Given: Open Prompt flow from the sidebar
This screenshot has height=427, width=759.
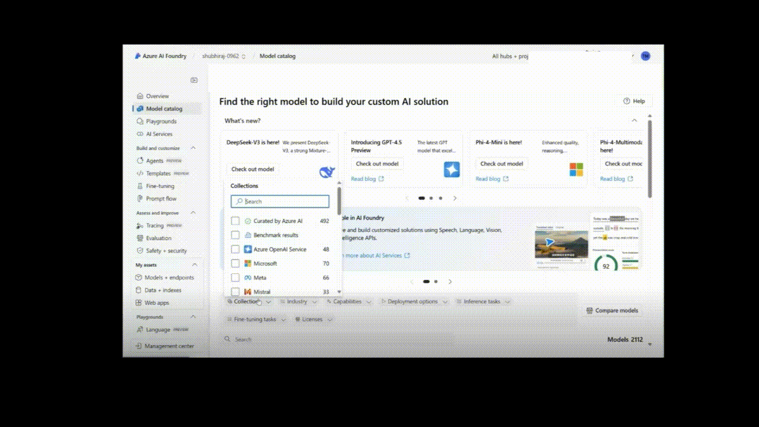Looking at the screenshot, I should 160,198.
